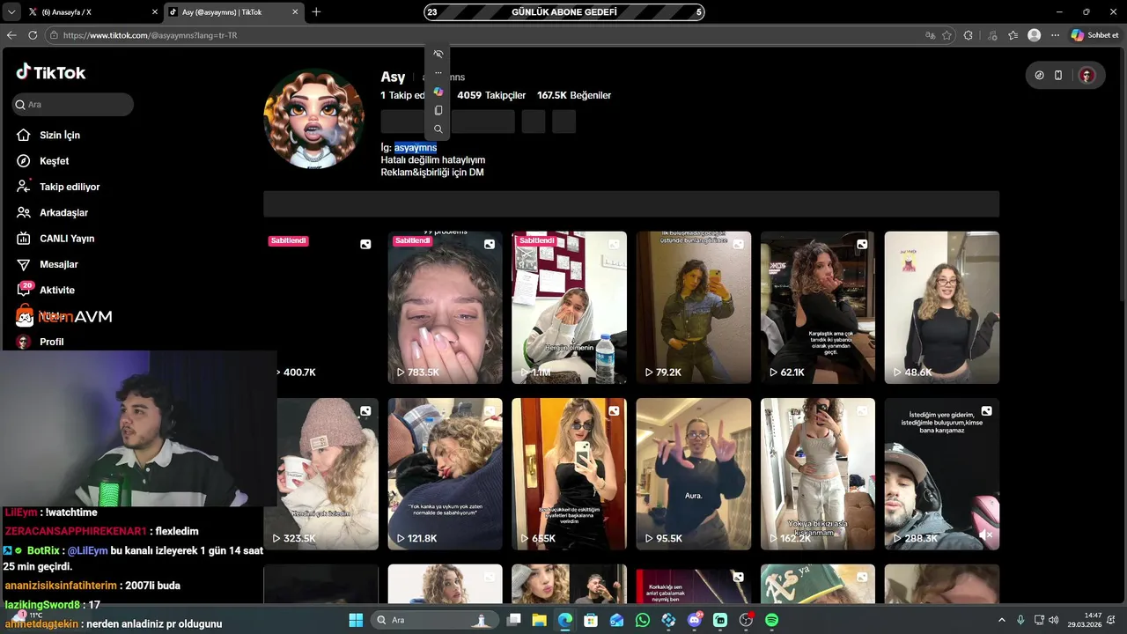Click the Asy profile avatar

click(314, 118)
